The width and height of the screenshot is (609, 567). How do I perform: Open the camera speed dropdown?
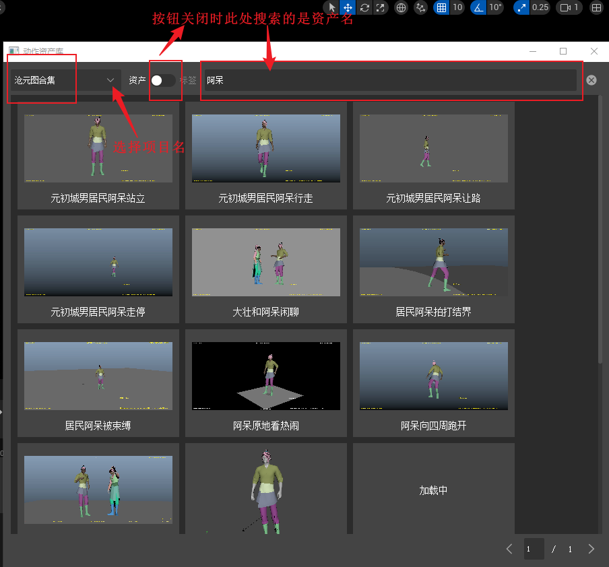[570, 7]
